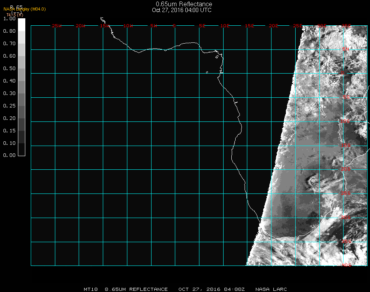Image resolution: width=370 pixels, height=292 pixels.
Task: Click the '25E' longitude label
Action: point(298,26)
